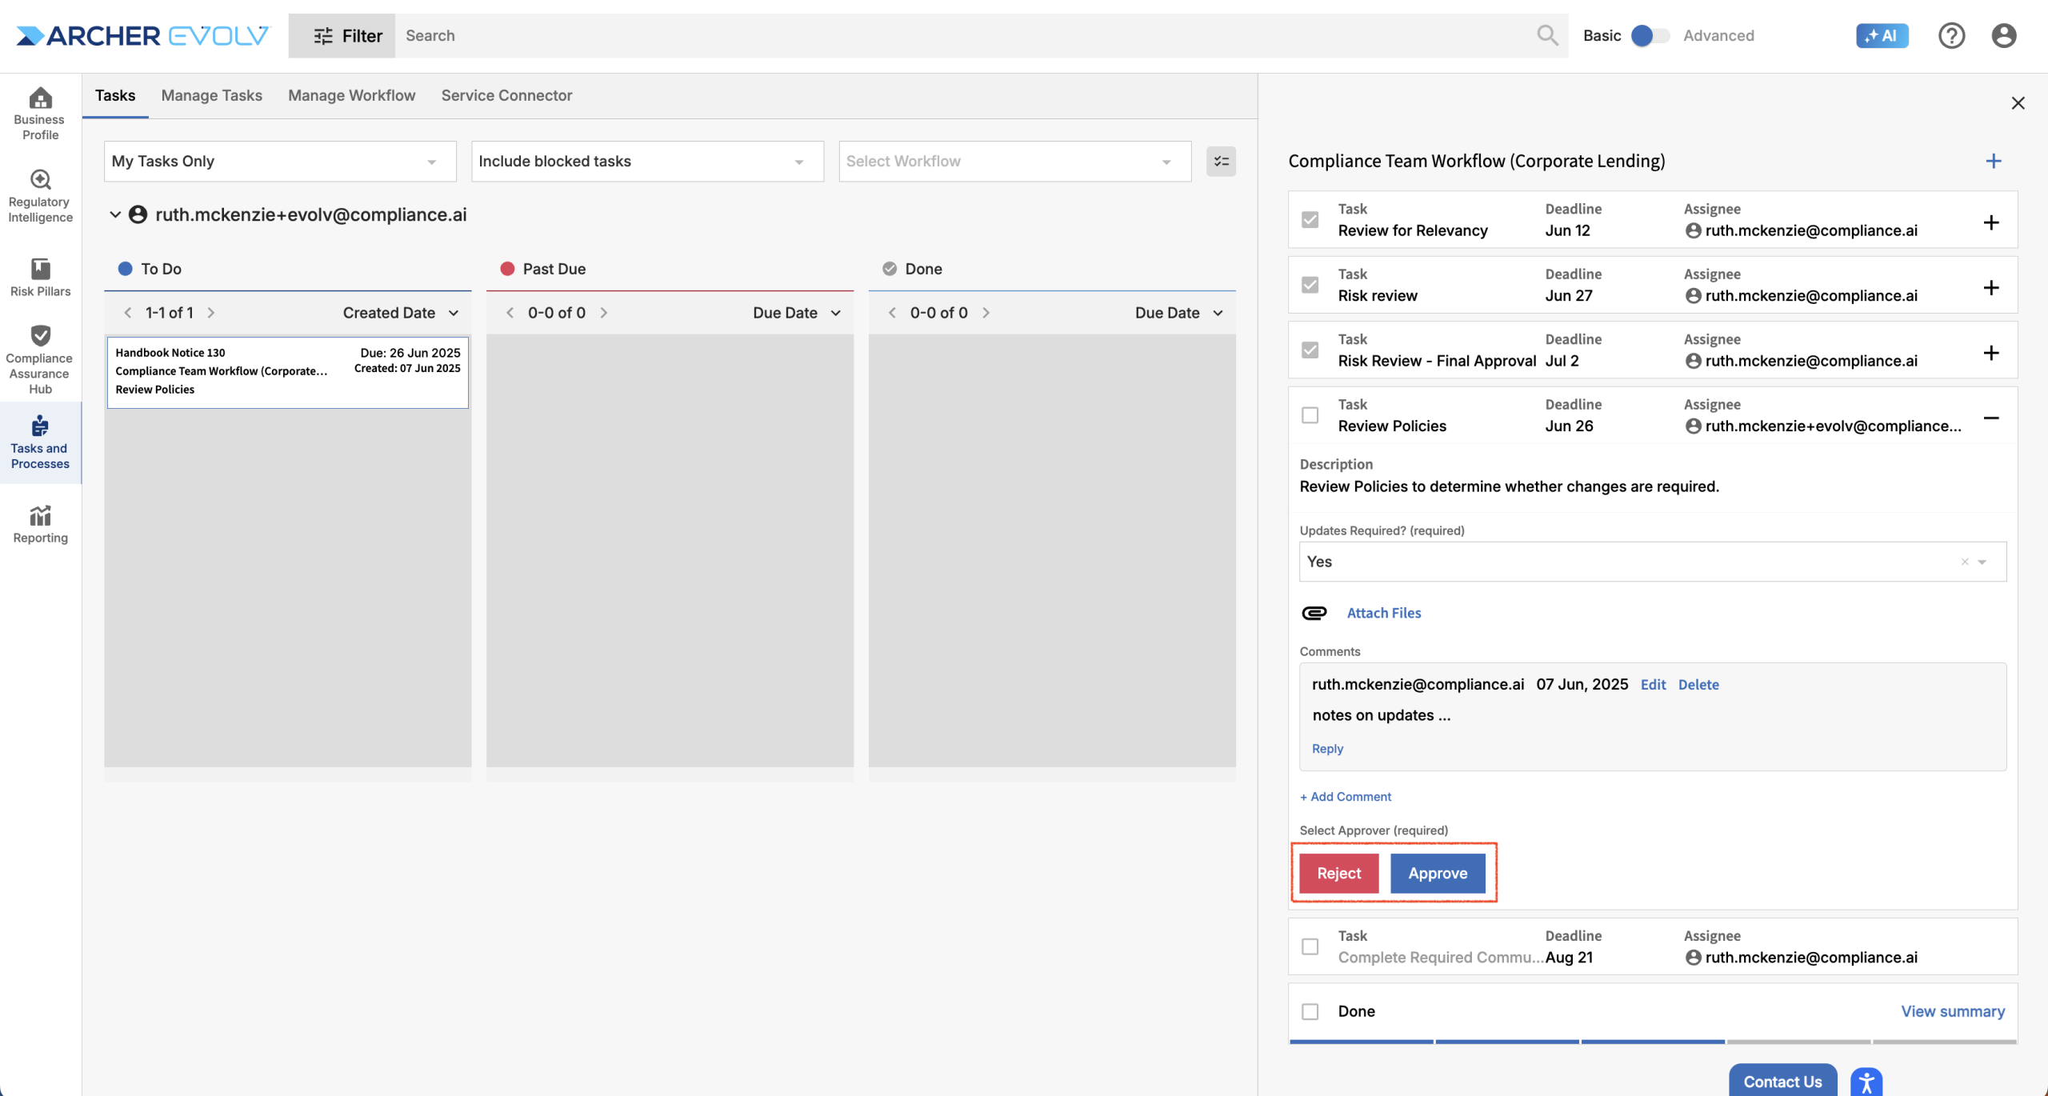The height and width of the screenshot is (1096, 2048).
Task: Expand the Risk review task row
Action: coord(1991,287)
